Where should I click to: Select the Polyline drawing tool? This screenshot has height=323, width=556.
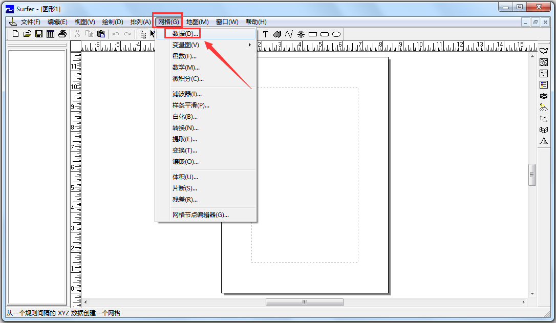tap(289, 34)
